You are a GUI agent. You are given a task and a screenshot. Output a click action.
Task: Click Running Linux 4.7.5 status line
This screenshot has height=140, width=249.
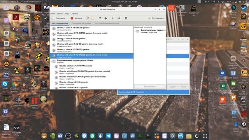tap(153, 92)
